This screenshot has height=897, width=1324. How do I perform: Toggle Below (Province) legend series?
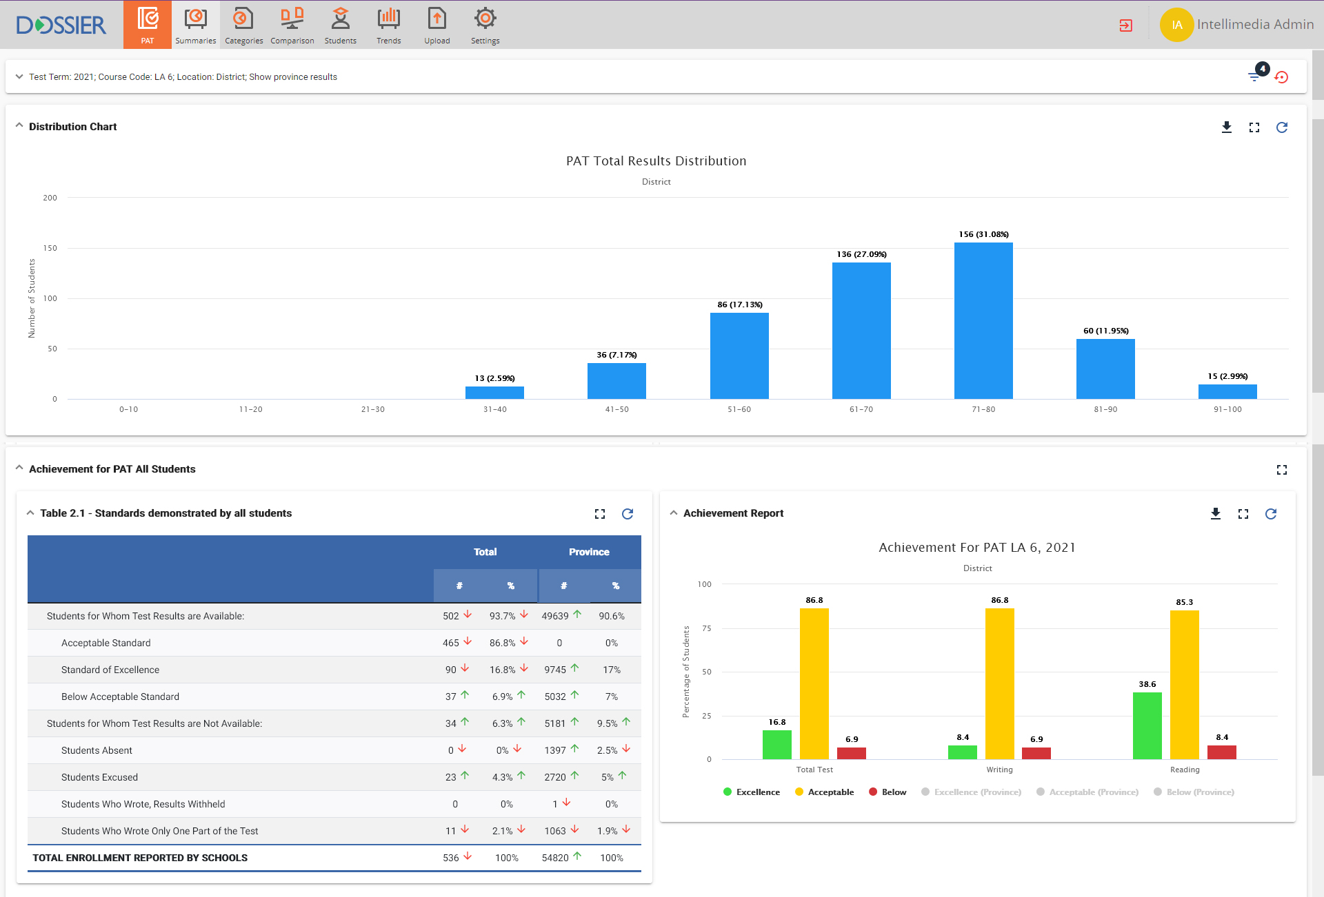(1193, 792)
